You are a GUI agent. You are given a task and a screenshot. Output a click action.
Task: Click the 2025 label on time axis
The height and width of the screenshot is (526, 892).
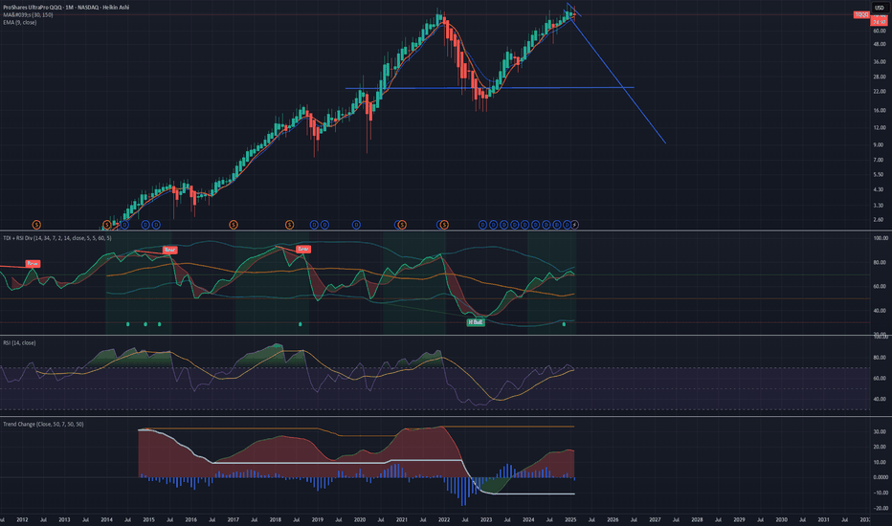click(570, 519)
